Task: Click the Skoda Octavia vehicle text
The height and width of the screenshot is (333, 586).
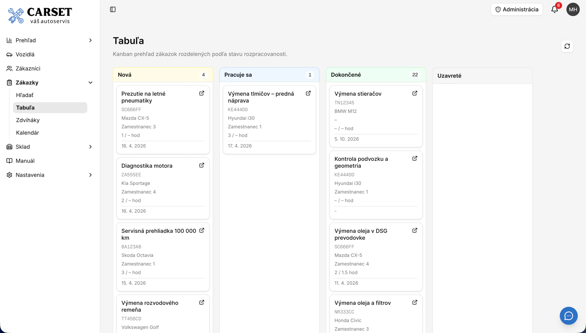Action: point(137,255)
